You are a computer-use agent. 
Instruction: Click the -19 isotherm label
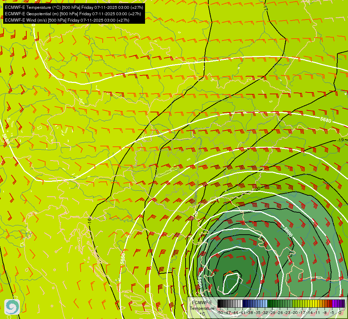[x=340, y=140]
